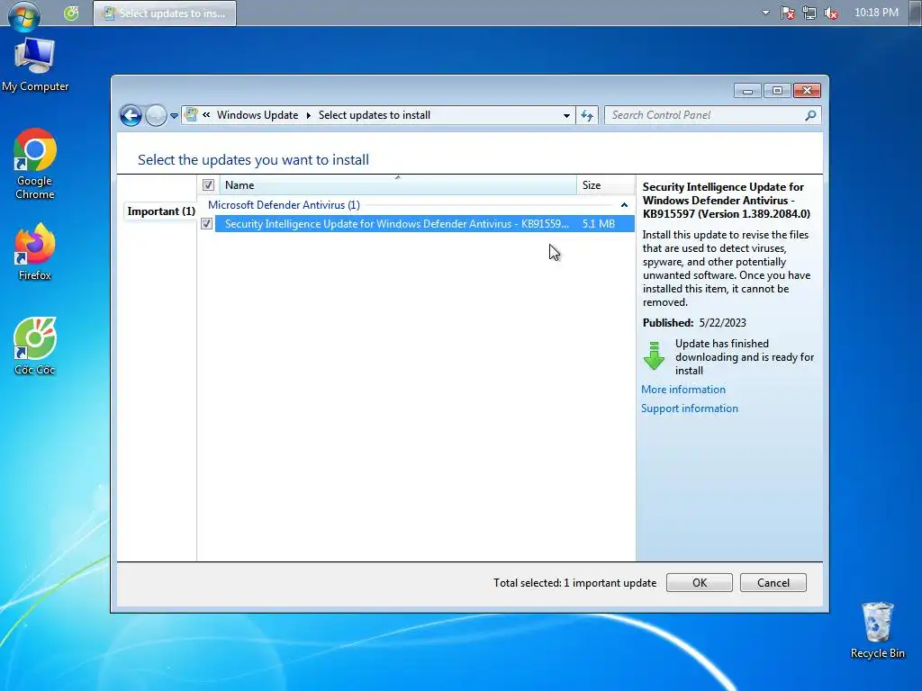Viewport: 922px width, 691px height.
Task: Open the muted volume tray icon
Action: point(831,13)
